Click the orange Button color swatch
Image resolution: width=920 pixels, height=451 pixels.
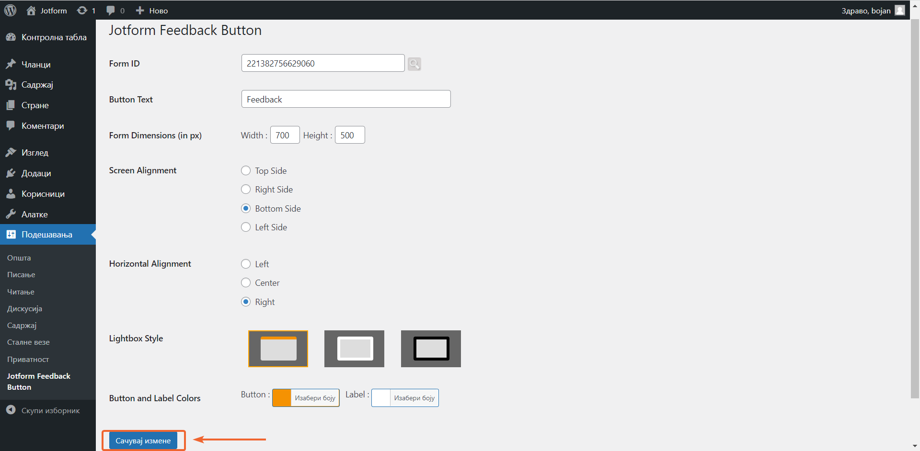282,398
